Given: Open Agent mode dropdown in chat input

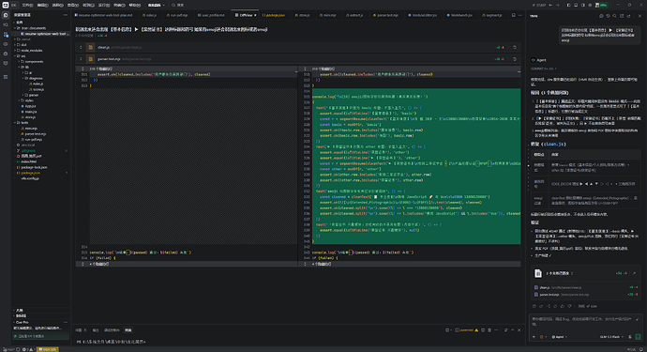Looking at the screenshot, I should pos(559,337).
